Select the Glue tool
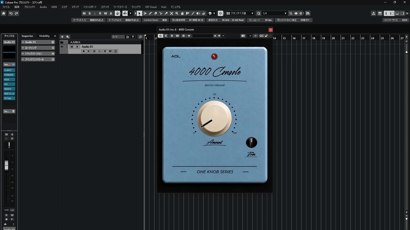 click(x=166, y=13)
